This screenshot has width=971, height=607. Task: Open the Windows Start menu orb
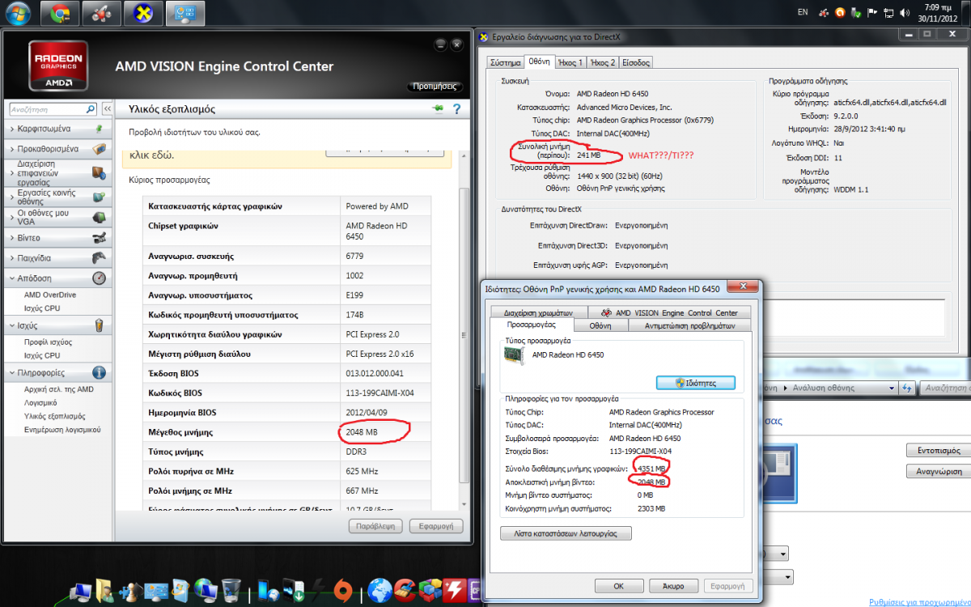click(x=18, y=13)
